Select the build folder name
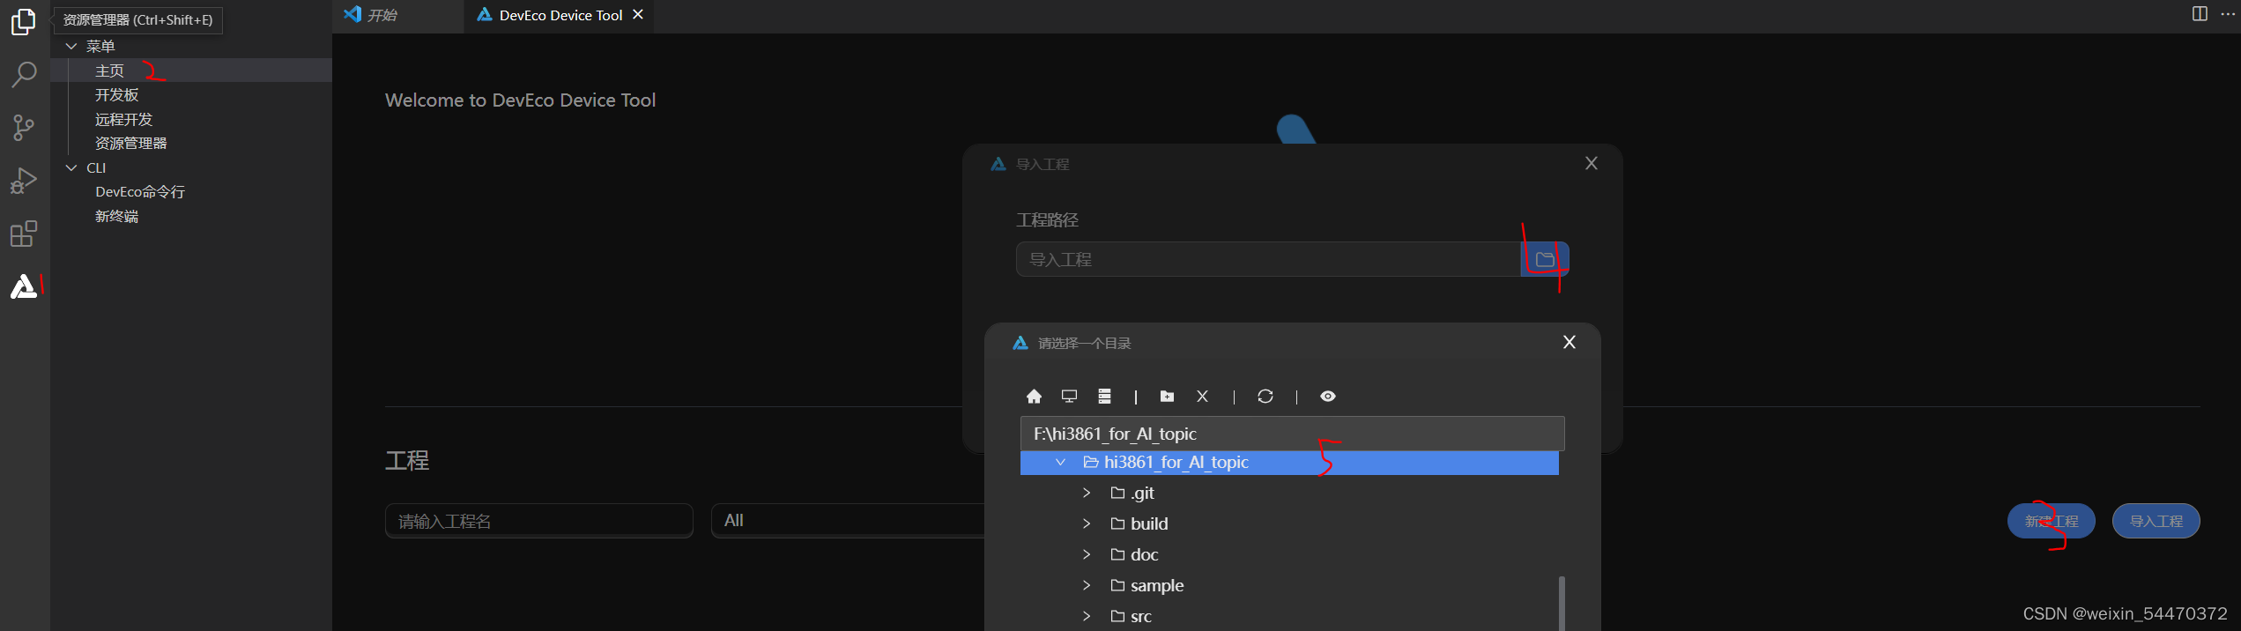The image size is (2241, 631). 1149,523
